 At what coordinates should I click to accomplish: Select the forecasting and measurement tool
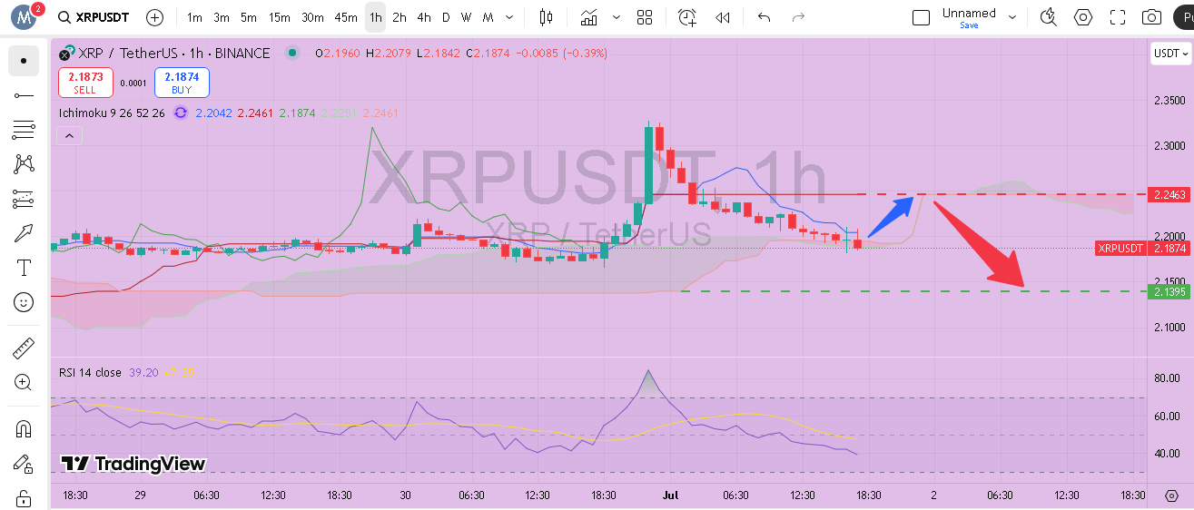[x=24, y=199]
